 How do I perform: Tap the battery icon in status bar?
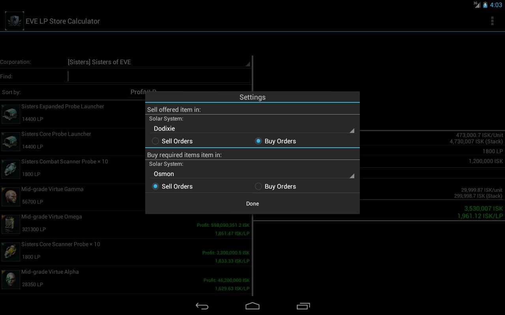[x=485, y=5]
